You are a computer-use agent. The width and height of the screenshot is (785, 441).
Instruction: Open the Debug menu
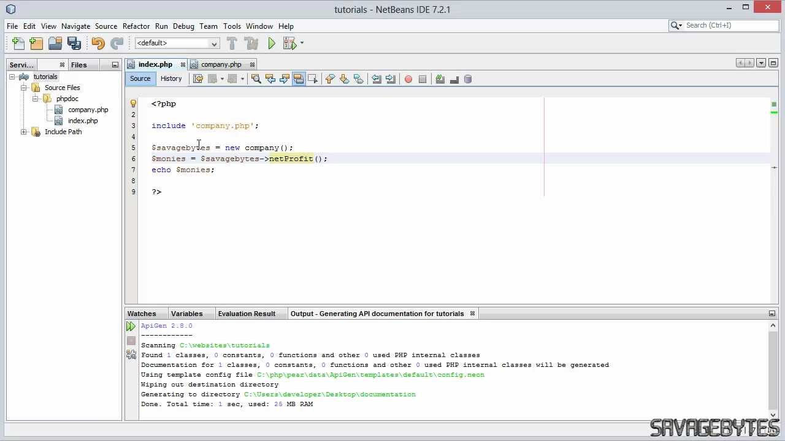tap(183, 26)
